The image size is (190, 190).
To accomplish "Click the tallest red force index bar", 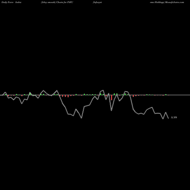I will pyautogui.click(x=111, y=98).
